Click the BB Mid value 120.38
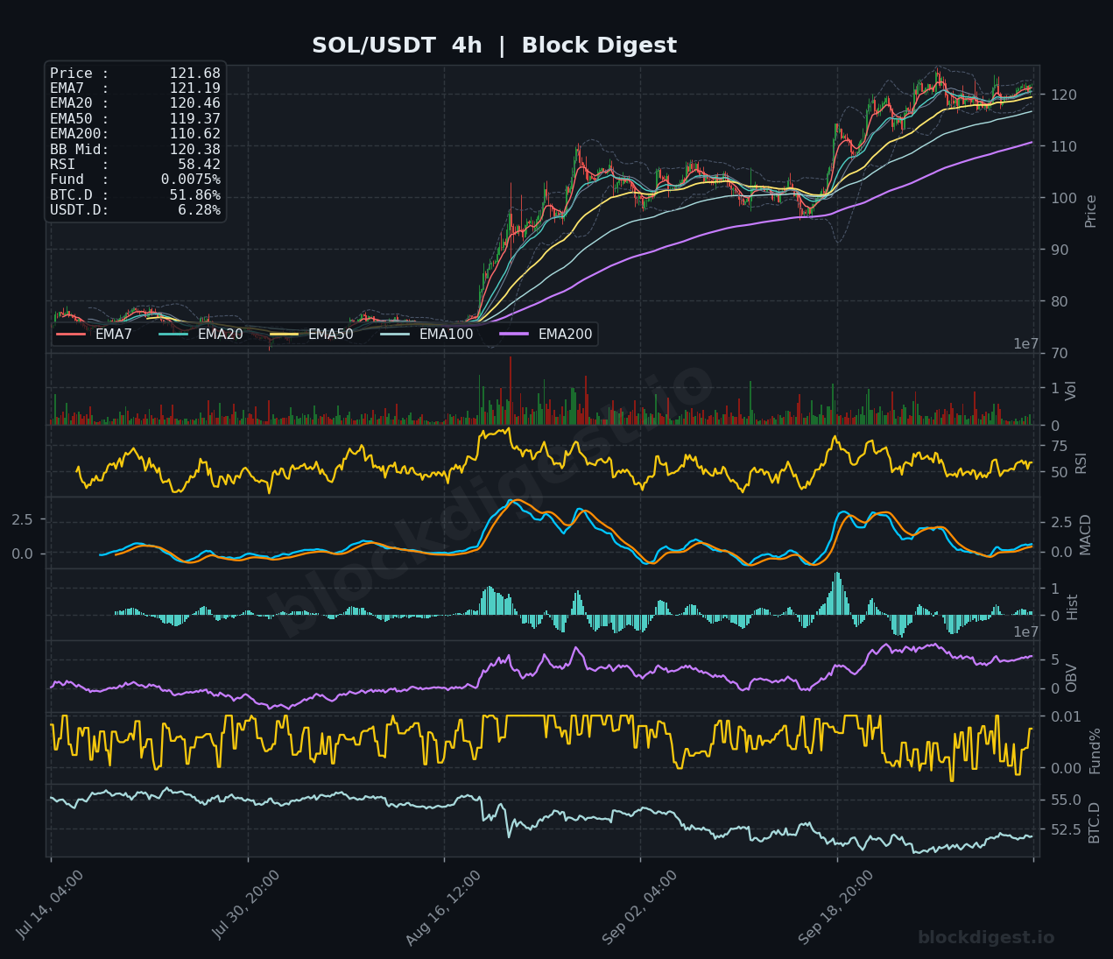Screen dimensions: 1113x959 pyautogui.click(x=194, y=149)
